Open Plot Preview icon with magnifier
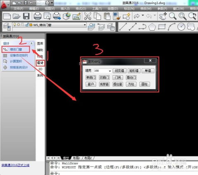The width and height of the screenshot is (198, 175). click(x=47, y=16)
